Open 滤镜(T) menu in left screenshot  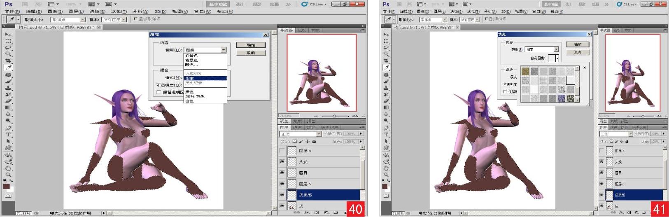(x=119, y=12)
